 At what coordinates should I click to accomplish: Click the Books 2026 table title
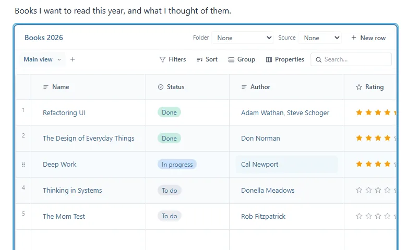(x=44, y=37)
